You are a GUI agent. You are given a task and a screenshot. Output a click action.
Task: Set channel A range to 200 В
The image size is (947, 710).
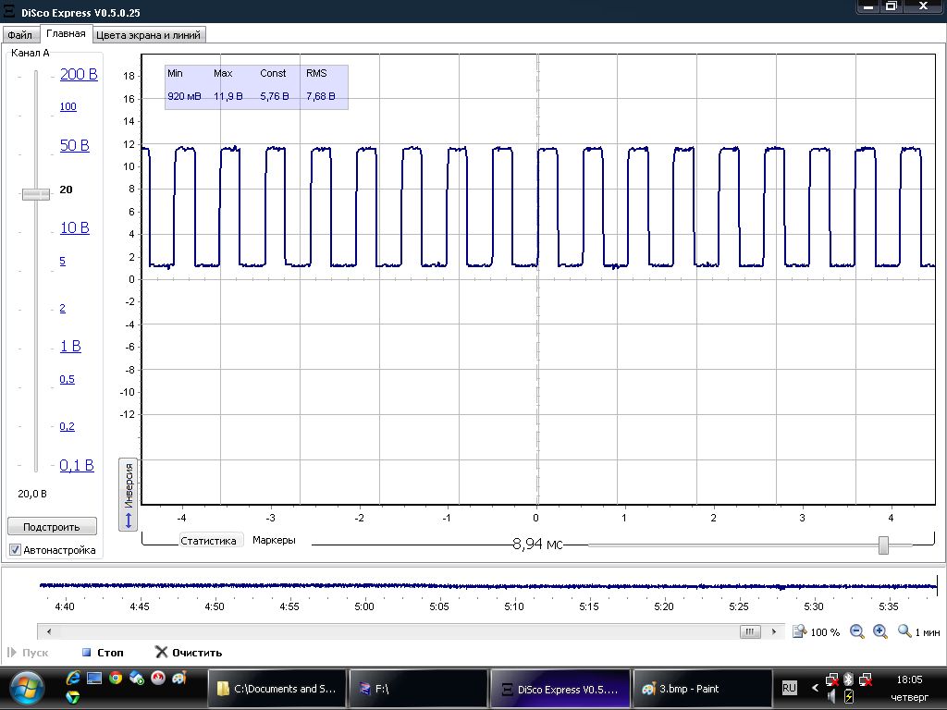79,74
